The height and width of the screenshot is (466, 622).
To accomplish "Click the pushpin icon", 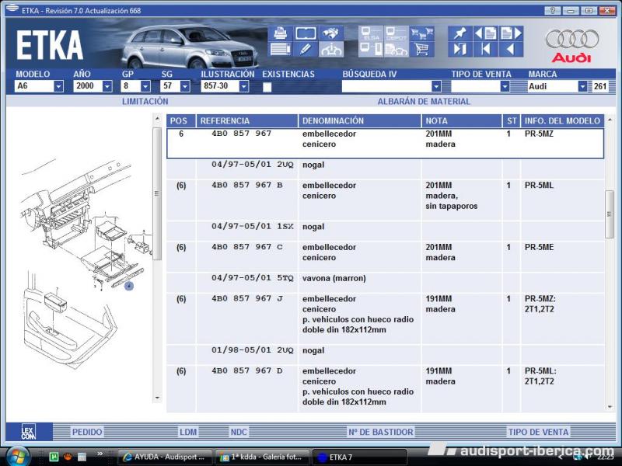I will point(460,33).
